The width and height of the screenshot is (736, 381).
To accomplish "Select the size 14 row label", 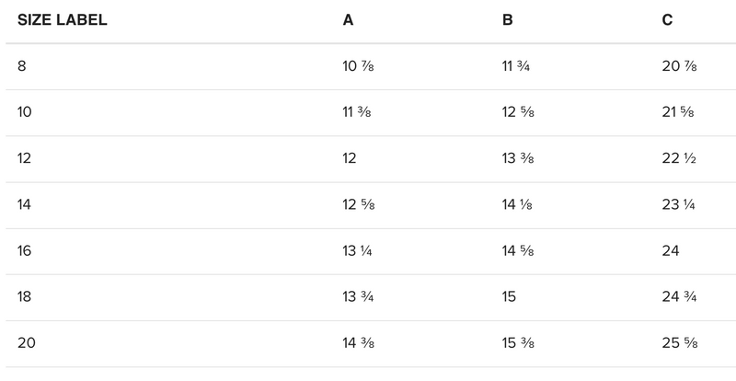I will (x=25, y=204).
